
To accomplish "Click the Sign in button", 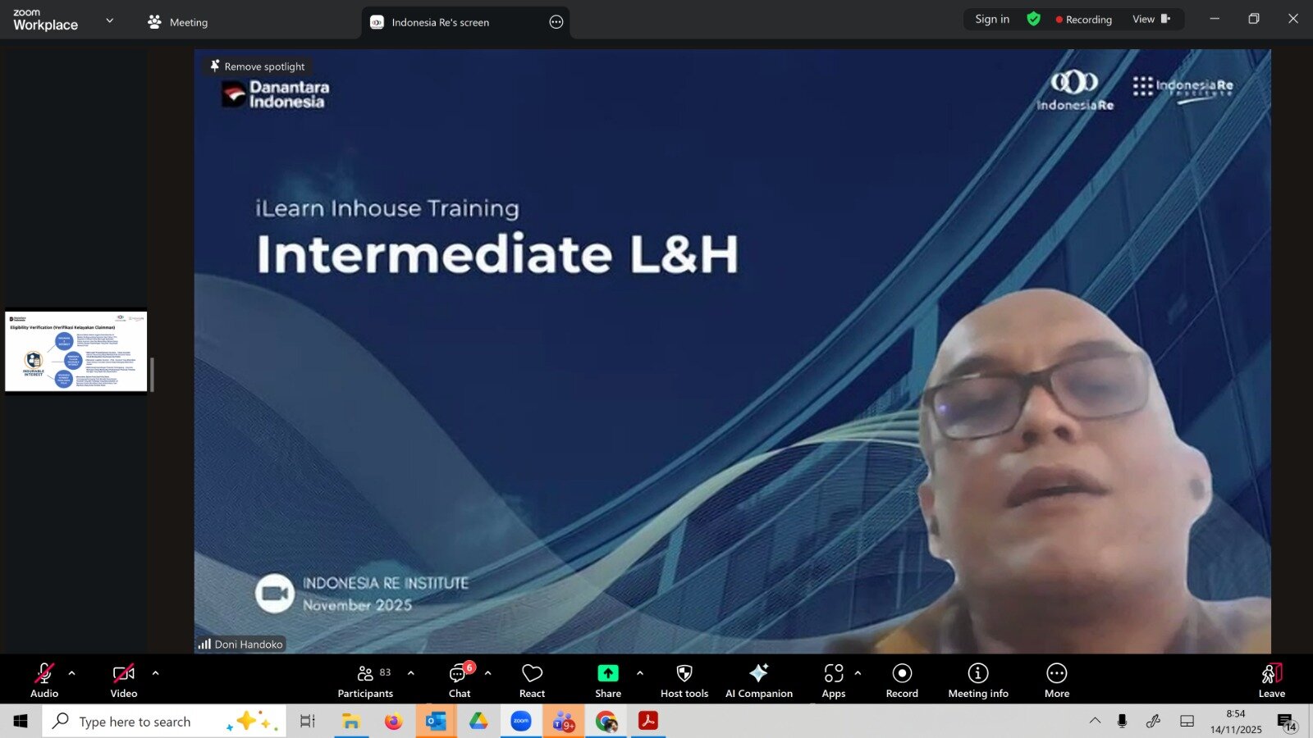I will click(x=992, y=19).
